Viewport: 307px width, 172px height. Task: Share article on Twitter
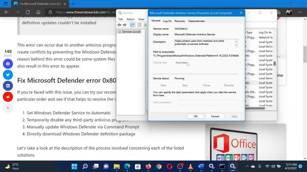(x=8, y=75)
